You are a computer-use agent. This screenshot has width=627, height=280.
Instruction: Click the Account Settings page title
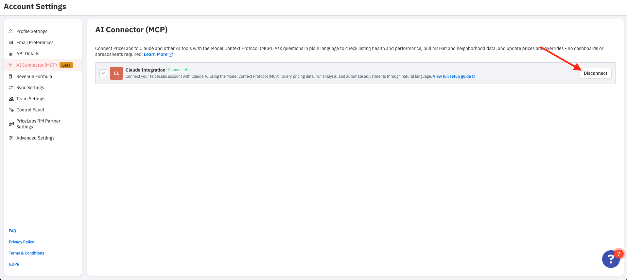coord(35,7)
